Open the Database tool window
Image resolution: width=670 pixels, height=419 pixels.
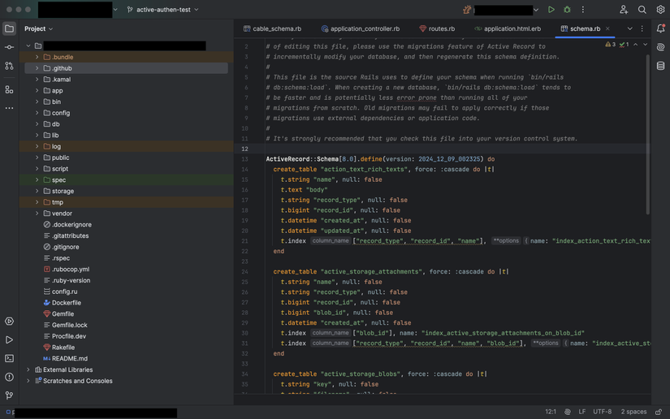(660, 66)
